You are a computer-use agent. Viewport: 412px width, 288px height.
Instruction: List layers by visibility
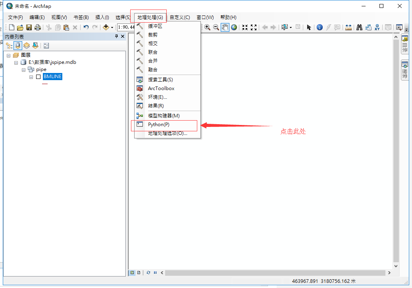27,46
